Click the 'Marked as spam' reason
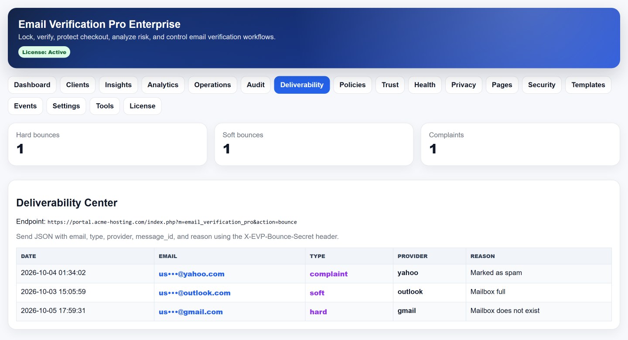 click(x=496, y=273)
